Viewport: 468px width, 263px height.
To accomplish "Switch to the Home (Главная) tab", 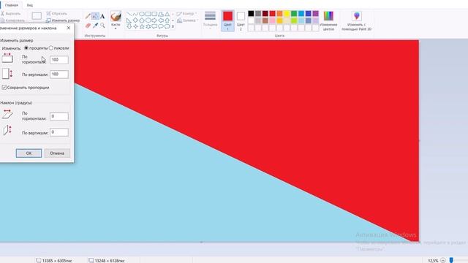I will point(12,5).
